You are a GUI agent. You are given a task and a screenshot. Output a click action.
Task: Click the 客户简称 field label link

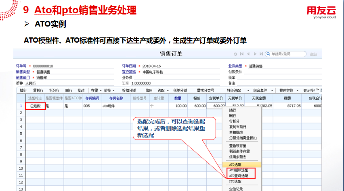pyautogui.click(x=128, y=72)
